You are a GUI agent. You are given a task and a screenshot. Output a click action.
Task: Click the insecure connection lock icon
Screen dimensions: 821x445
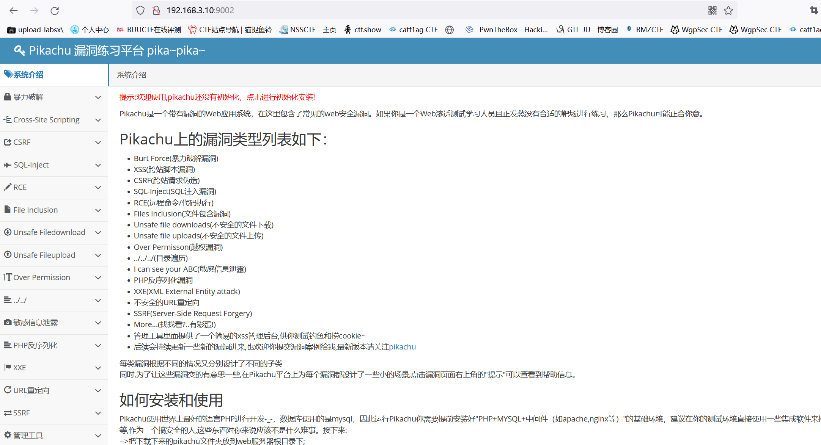point(156,10)
